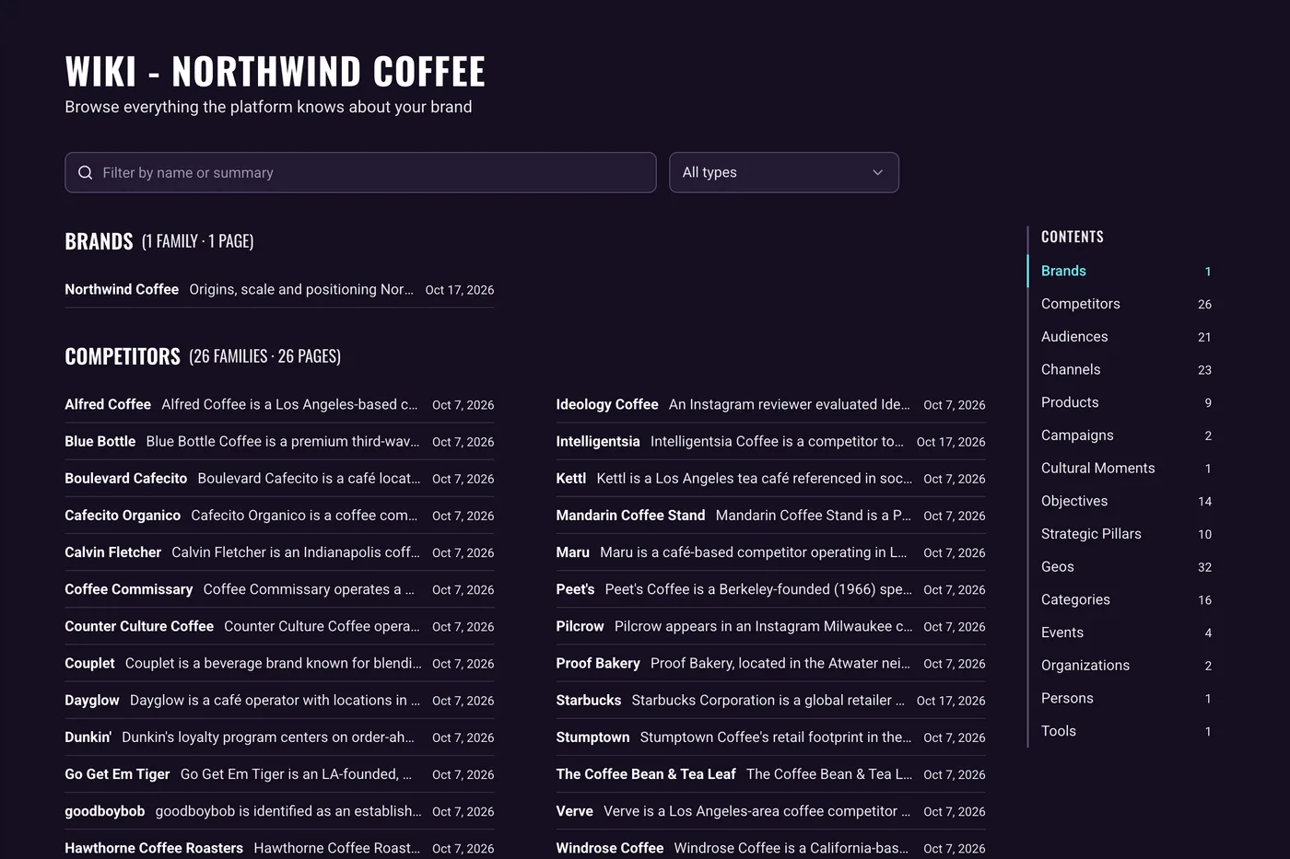Open the Proof Bakery page
Viewport: 1290px width, 859px height.
coord(770,663)
